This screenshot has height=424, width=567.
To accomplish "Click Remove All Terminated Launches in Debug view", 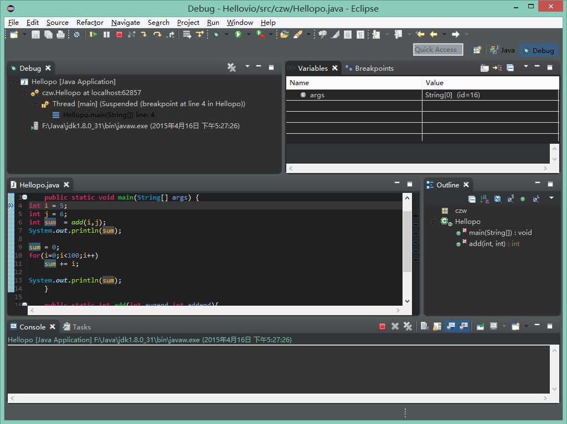I will pyautogui.click(x=231, y=67).
